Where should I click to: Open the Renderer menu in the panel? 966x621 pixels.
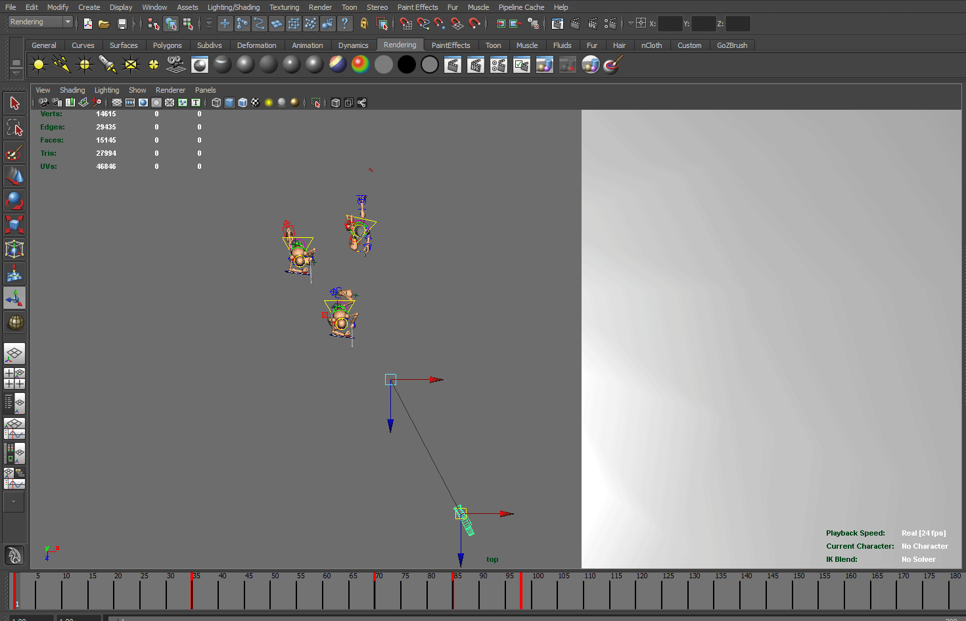click(170, 90)
